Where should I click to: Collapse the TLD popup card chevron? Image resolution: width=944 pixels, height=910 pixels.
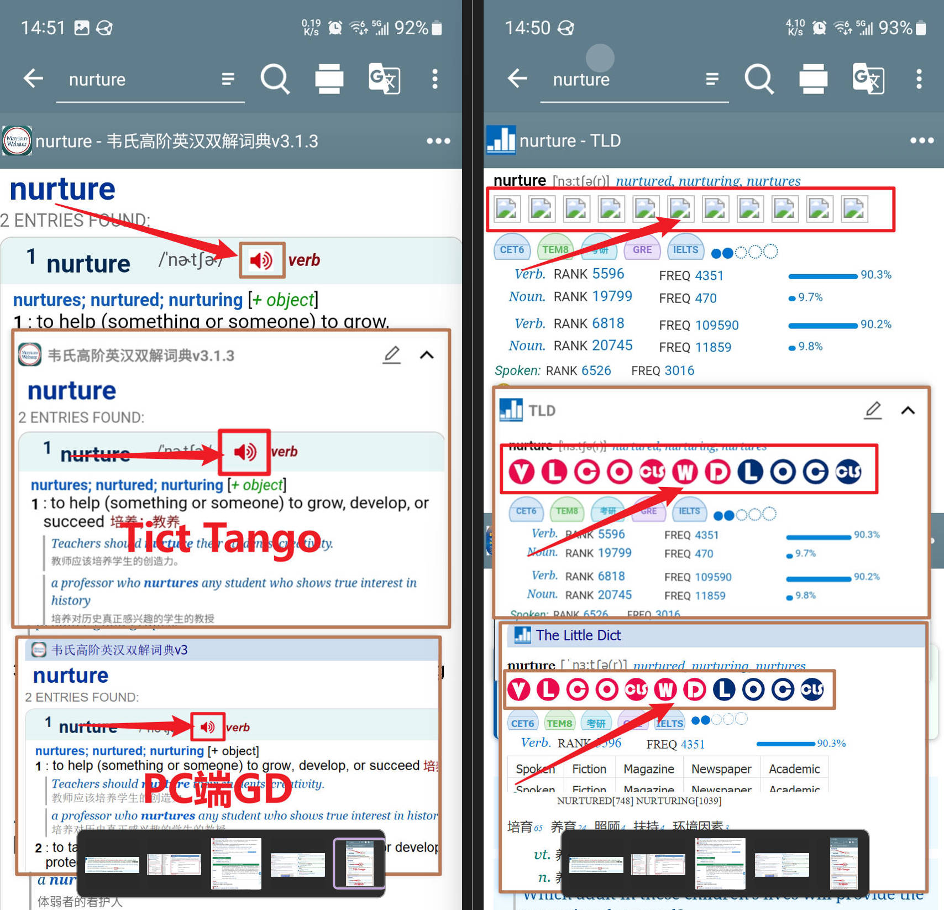pyautogui.click(x=908, y=410)
